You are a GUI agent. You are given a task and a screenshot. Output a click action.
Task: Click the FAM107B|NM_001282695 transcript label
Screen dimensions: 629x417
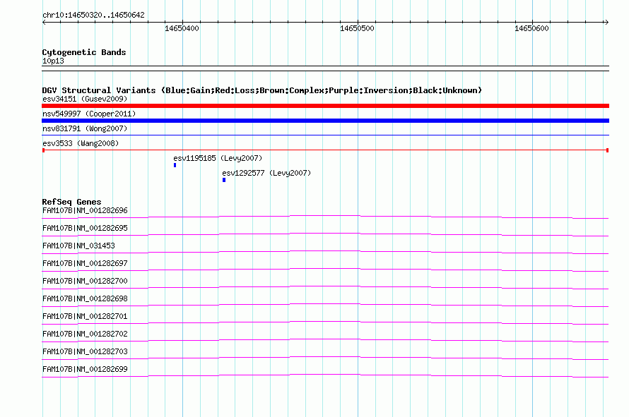coord(85,229)
